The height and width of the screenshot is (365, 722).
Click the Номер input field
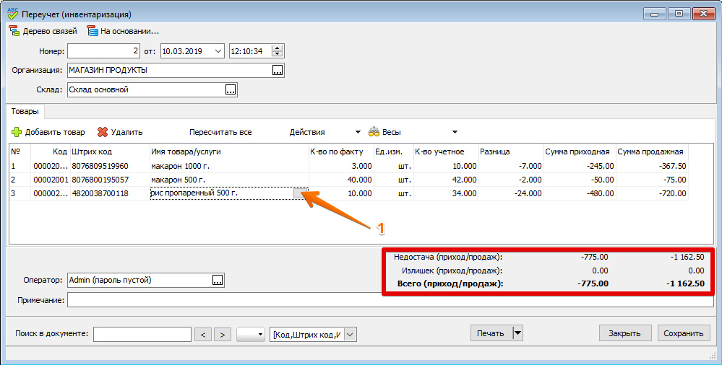103,51
